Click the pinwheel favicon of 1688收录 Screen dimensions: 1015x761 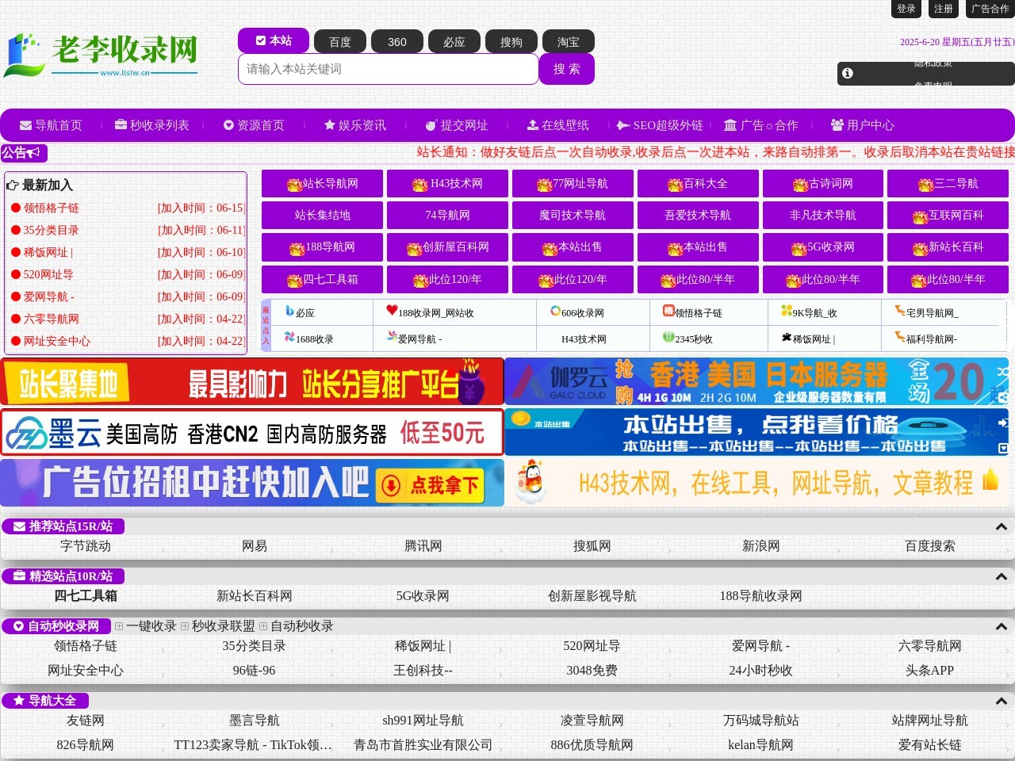pyautogui.click(x=289, y=337)
